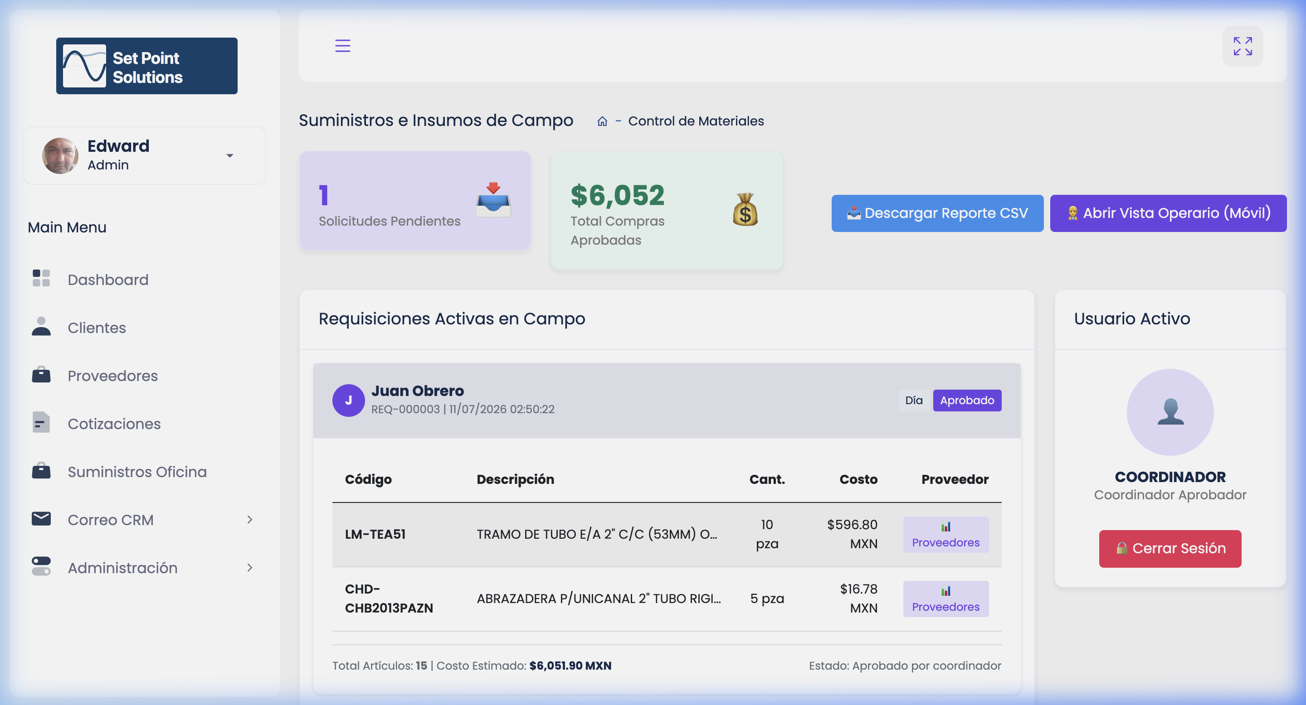The width and height of the screenshot is (1306, 705).
Task: Click the Usuario Activo panel heading
Action: [1131, 319]
